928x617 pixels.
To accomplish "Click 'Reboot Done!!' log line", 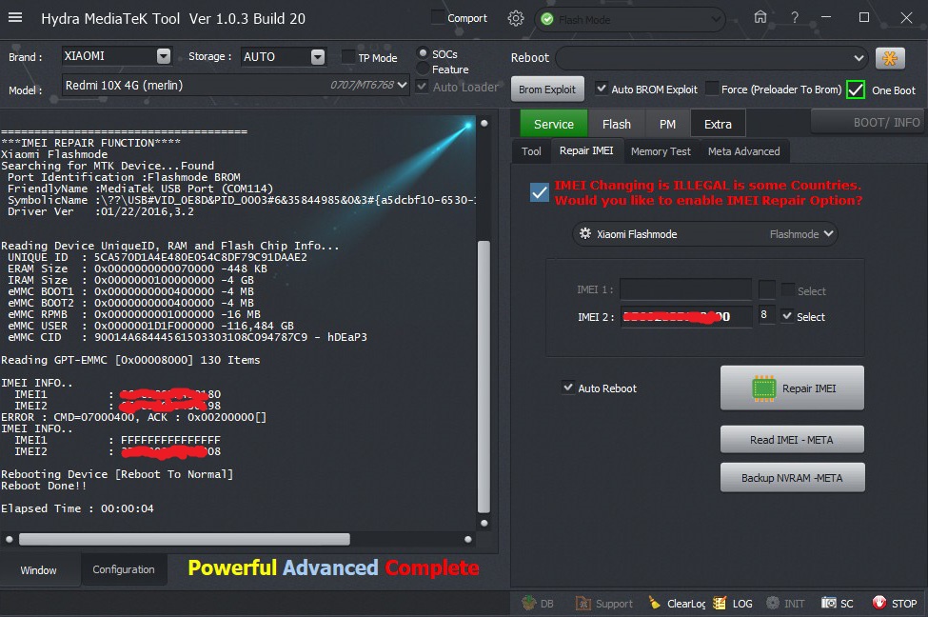I will 44,486.
